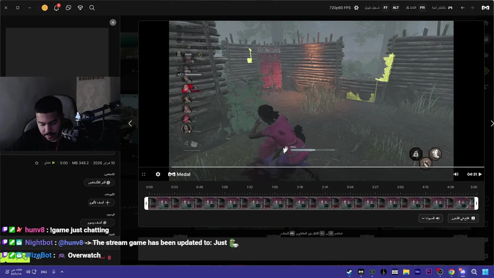This screenshot has height=278, width=494.
Task: Click the right trim handle on timeline
Action: tap(476, 203)
